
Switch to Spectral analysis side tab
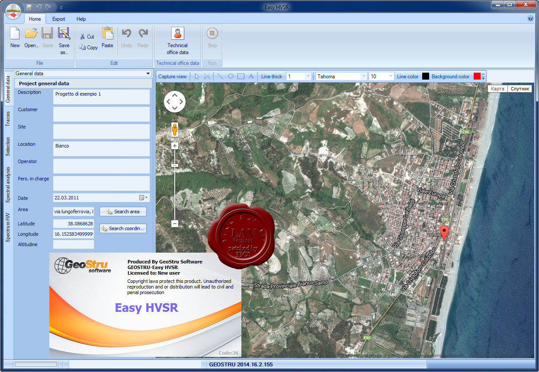[x=8, y=184]
